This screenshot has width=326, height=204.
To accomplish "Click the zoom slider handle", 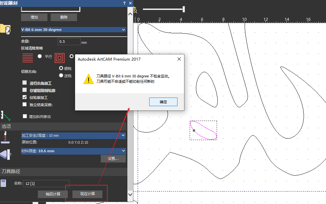I will (184, 9).
